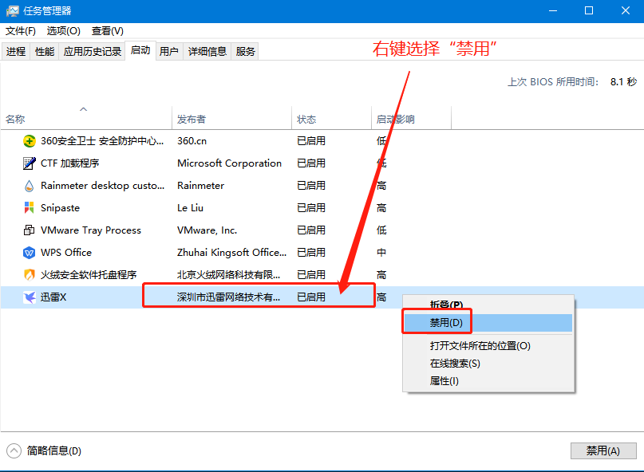Sort by the 名称 column header

coord(86,119)
